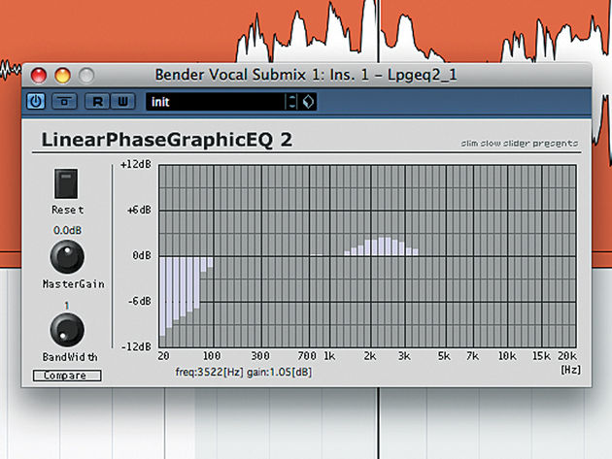Image resolution: width=612 pixels, height=459 pixels.
Task: Enable Read automation R button
Action: click(x=97, y=101)
